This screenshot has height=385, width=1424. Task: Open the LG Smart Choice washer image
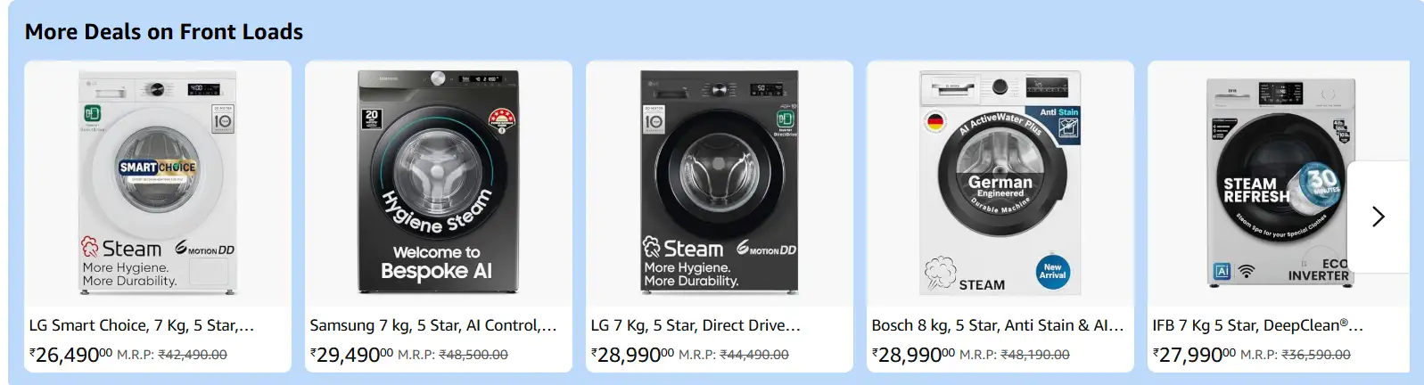pos(158,184)
